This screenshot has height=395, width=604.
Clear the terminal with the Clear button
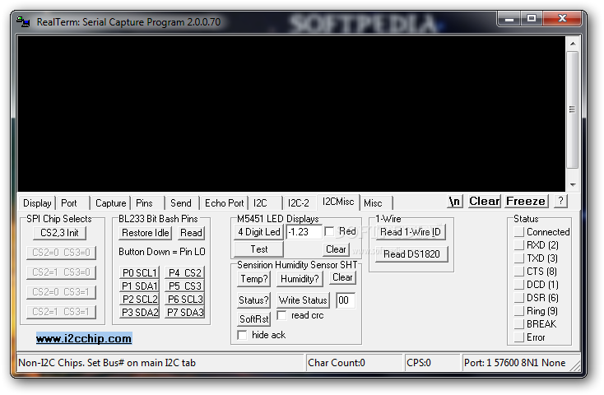(x=484, y=201)
